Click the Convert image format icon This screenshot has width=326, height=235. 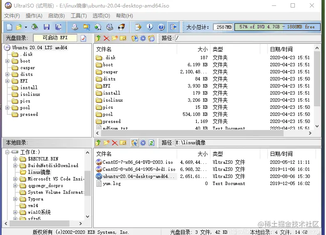[86, 27]
